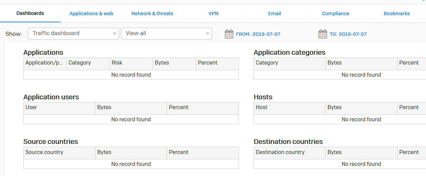Screen dimensions: 426x176
Task: Open the Network & threats tab
Action: pyautogui.click(x=152, y=14)
